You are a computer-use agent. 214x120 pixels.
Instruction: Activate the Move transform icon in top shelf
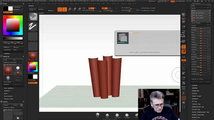(x=70, y=9)
